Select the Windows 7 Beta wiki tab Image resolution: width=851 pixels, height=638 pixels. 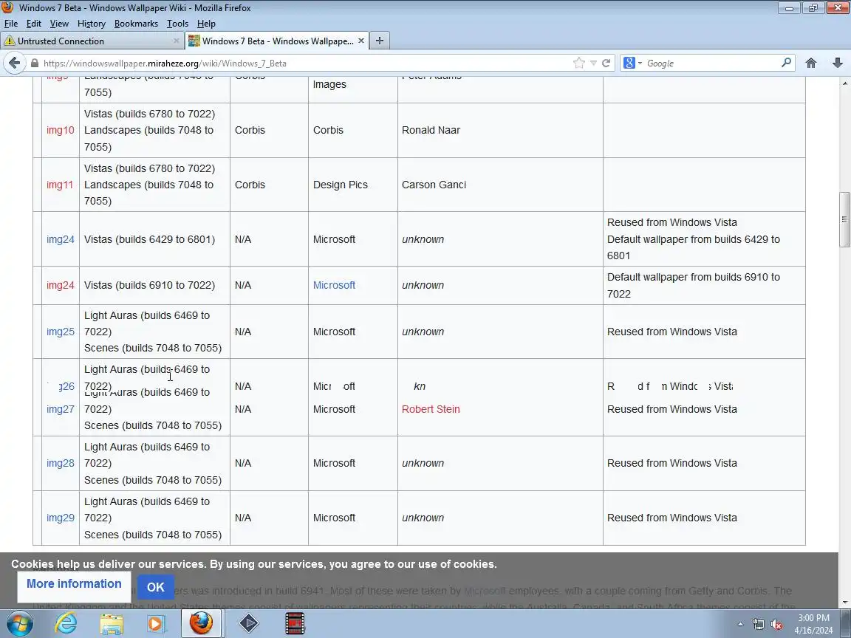[277, 41]
